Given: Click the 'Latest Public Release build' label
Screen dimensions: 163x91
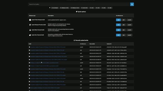Looking at the screenshot, I should 38,20.
